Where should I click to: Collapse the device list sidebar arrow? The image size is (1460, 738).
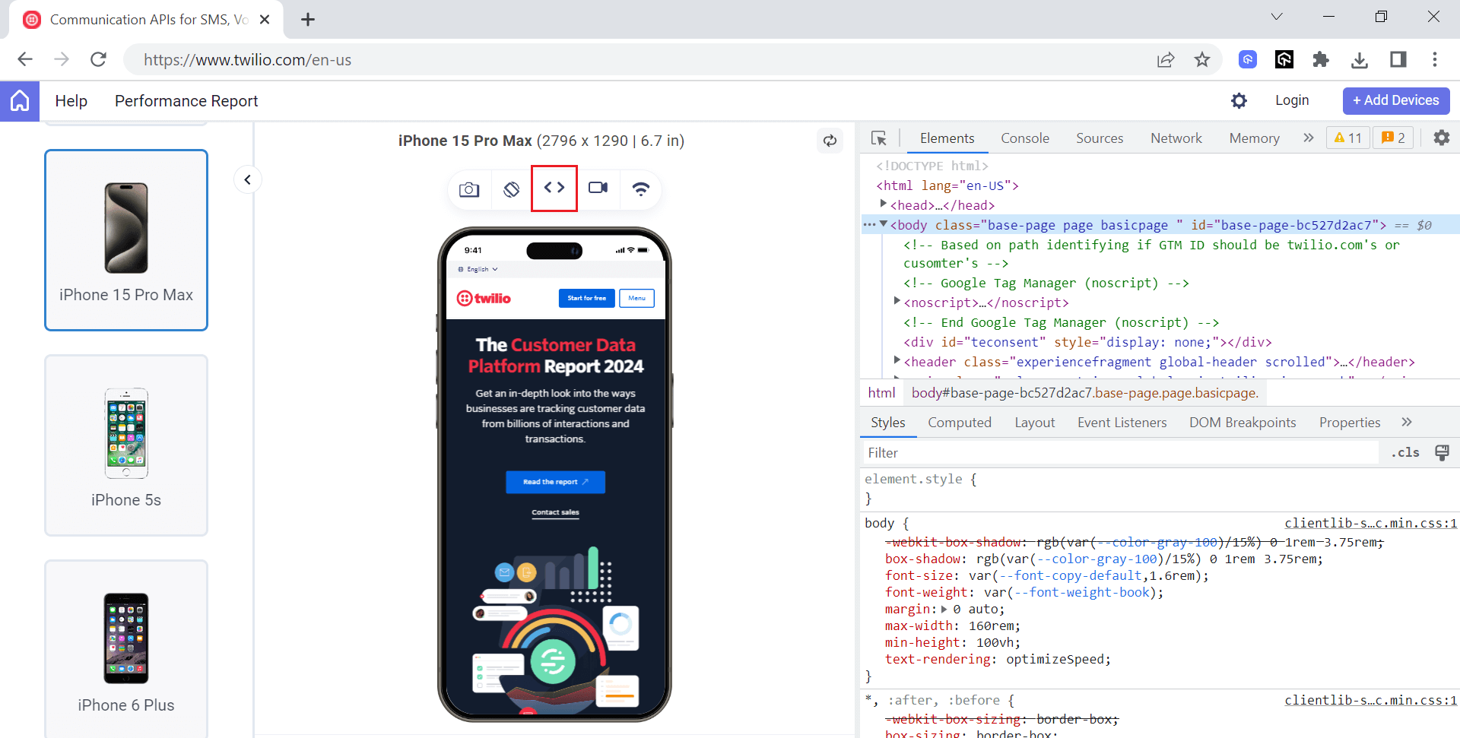[x=247, y=179]
